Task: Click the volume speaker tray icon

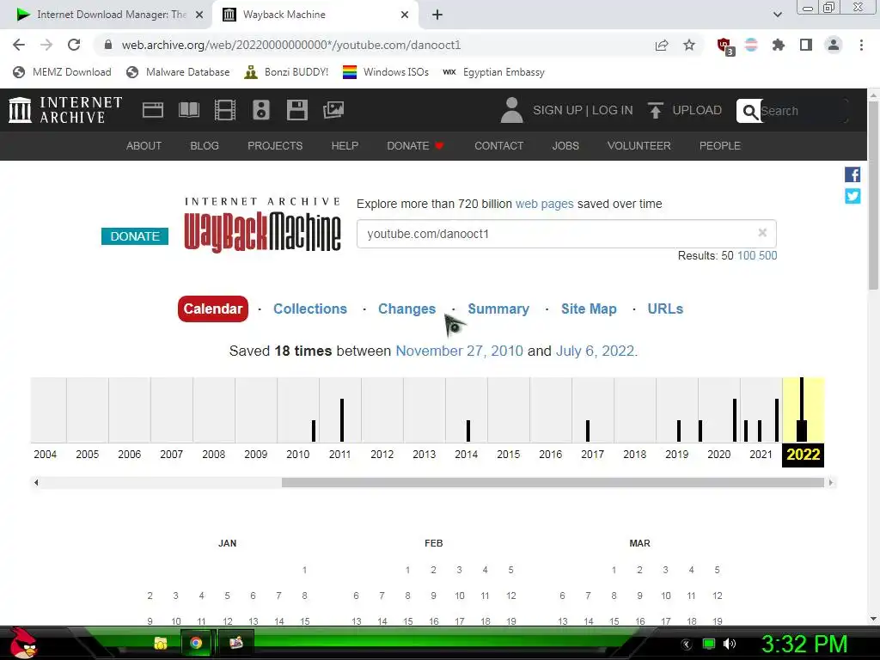Action: click(730, 644)
